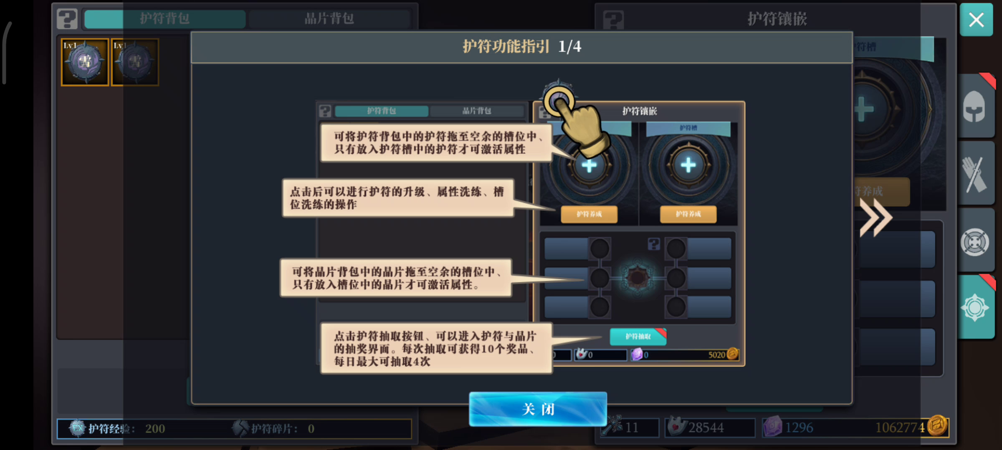Click the purple crystal currency icon
1002x450 pixels.
pos(772,427)
